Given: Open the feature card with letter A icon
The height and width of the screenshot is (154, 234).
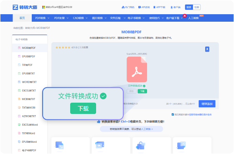Looking at the screenshot, I should click(192, 145).
